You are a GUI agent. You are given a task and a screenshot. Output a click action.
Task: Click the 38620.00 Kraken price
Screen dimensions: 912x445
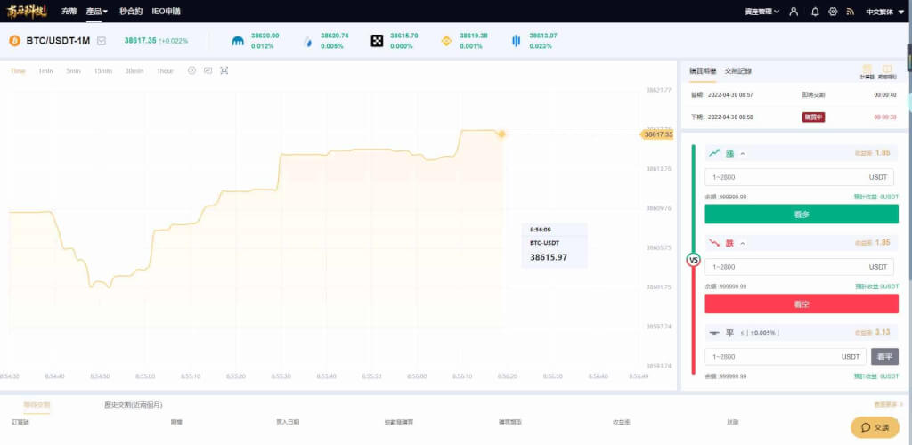click(x=265, y=36)
